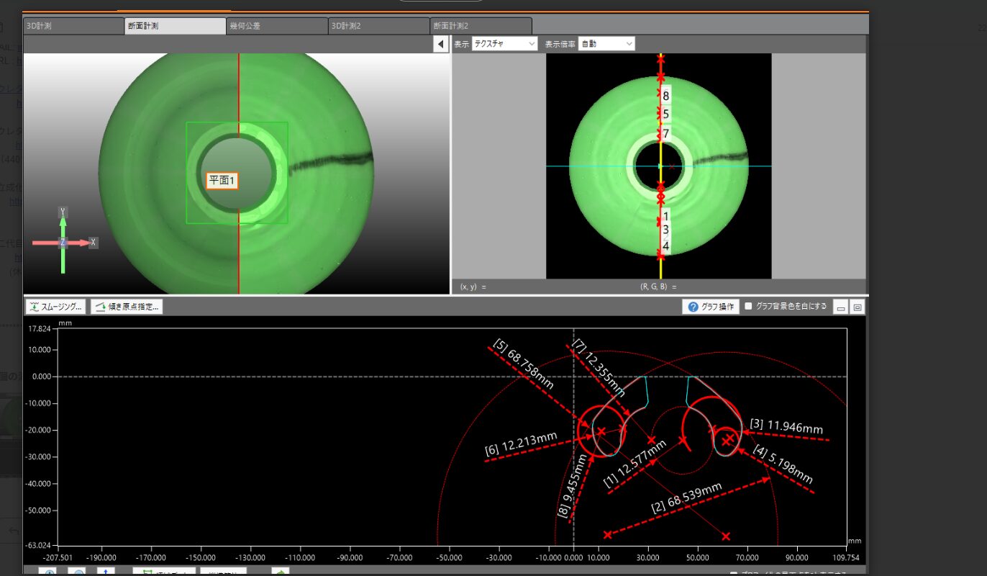Select measurement [4] 5.198mm
This screenshot has height=576, width=987.
click(783, 464)
